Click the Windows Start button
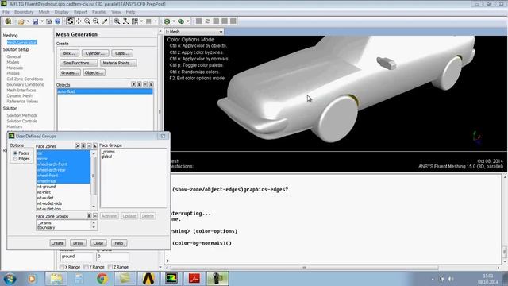 [10, 279]
